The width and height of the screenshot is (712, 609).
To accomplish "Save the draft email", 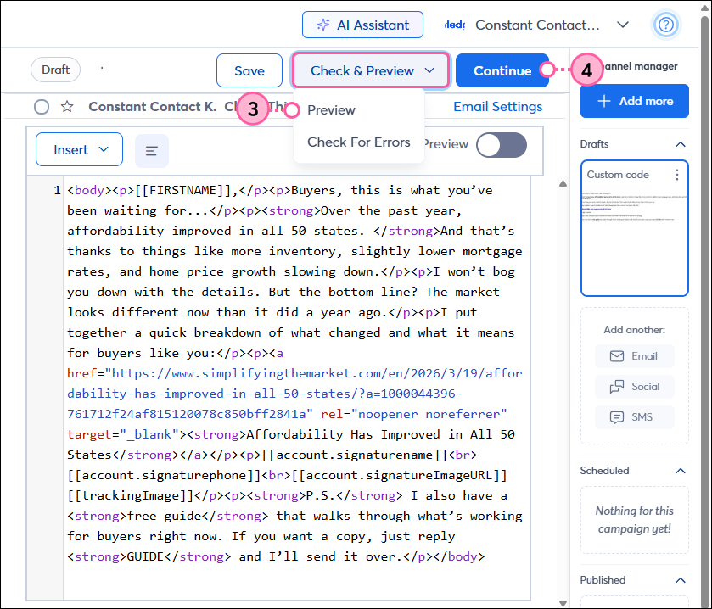I will (249, 71).
